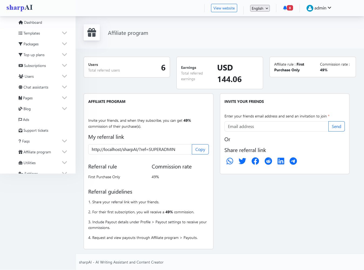This screenshot has width=364, height=270.
Task: Share referral link via WhatsApp icon
Action: pos(230,161)
